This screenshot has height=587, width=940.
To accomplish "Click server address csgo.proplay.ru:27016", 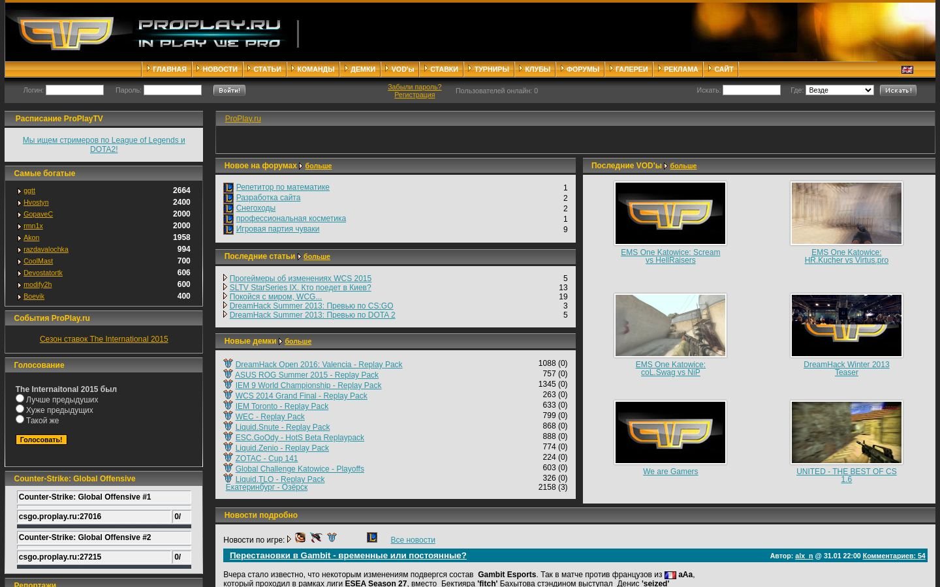I will (x=60, y=517).
